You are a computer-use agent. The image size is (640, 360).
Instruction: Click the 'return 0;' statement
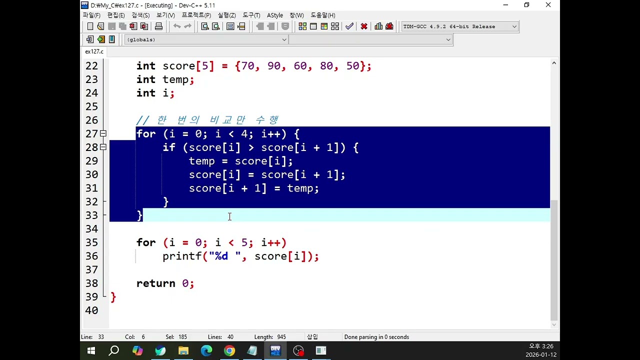[165, 283]
